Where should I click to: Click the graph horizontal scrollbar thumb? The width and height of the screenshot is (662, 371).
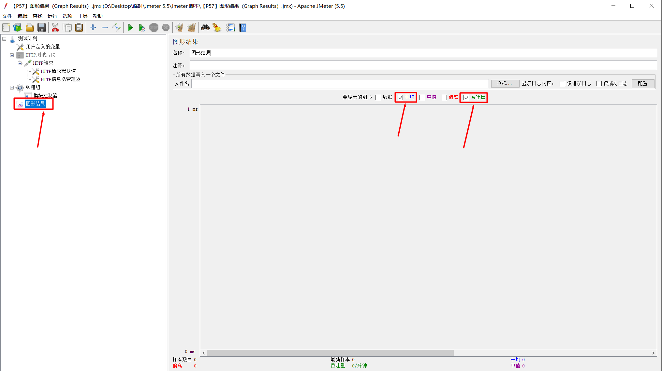(x=330, y=353)
